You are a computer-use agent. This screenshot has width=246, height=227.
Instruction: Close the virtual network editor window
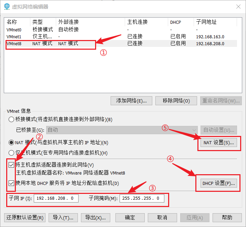pyautogui.click(x=238, y=7)
